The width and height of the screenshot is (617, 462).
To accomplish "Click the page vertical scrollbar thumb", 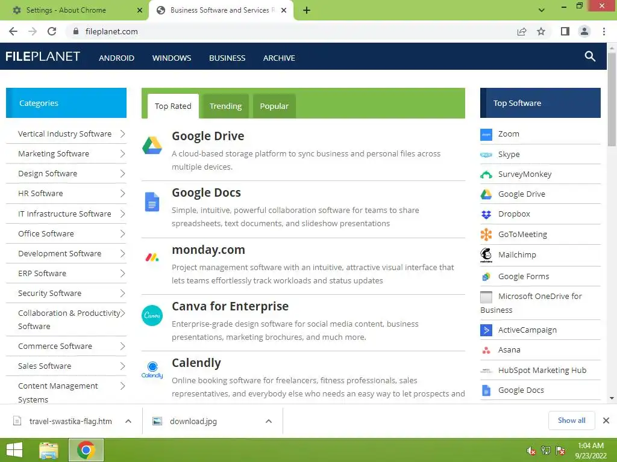I will tap(612, 99).
